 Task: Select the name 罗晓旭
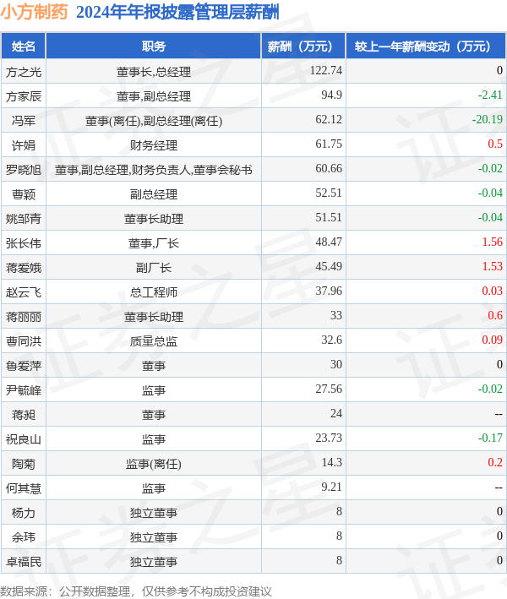pyautogui.click(x=24, y=170)
